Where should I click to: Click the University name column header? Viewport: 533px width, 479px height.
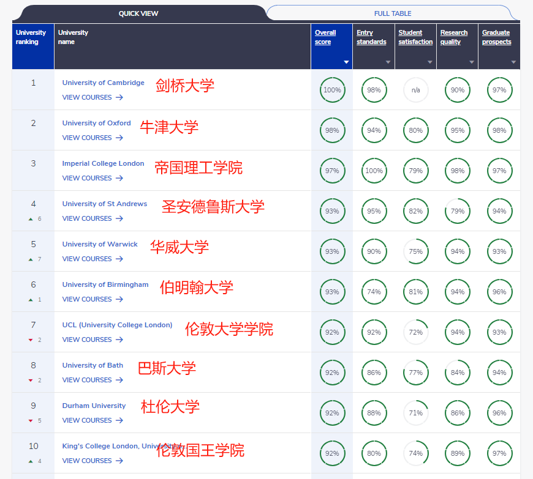[x=183, y=46]
